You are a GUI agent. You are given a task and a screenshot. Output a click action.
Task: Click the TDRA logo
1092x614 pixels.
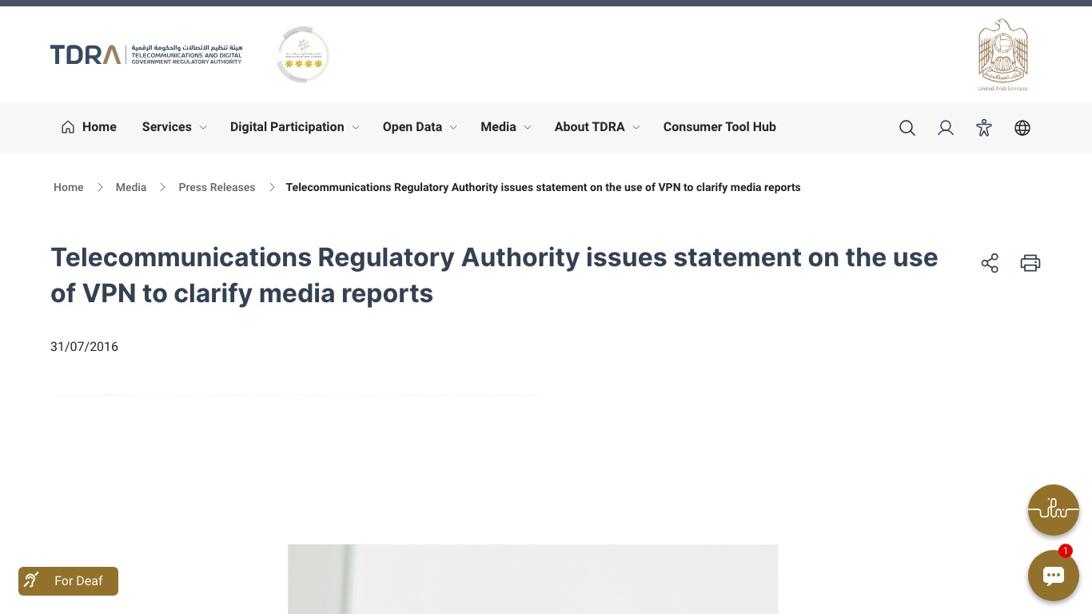tap(146, 54)
